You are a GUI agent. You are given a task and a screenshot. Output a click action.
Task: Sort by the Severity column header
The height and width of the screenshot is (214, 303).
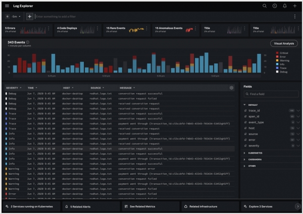pyautogui.click(x=13, y=88)
